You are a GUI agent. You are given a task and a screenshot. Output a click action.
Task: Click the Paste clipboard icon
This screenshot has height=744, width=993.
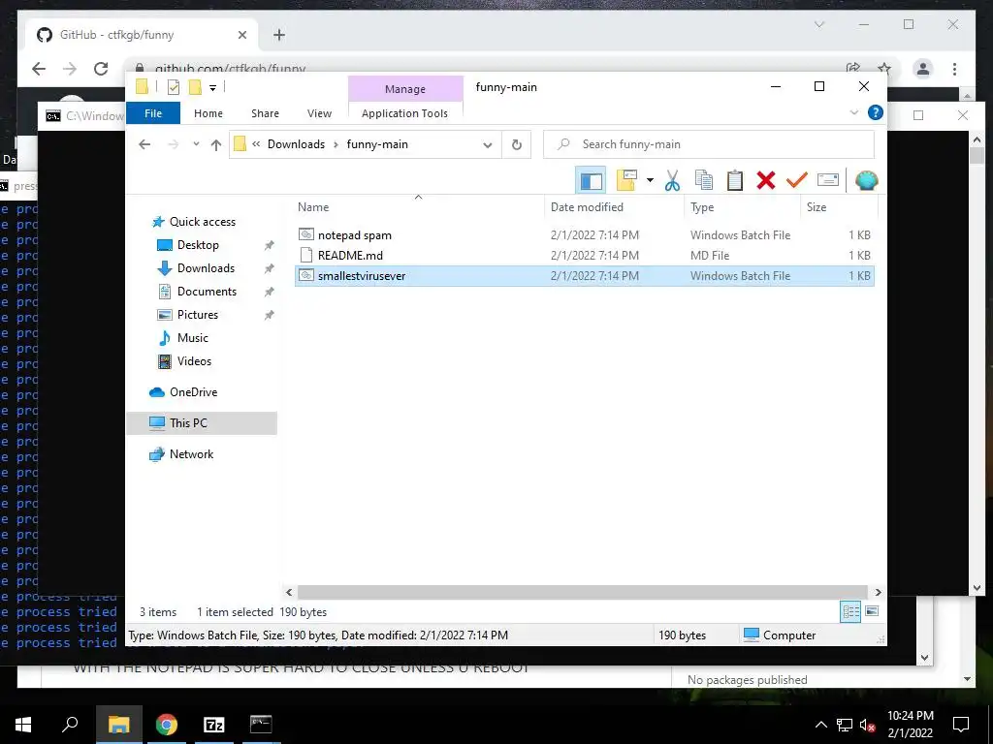click(735, 181)
